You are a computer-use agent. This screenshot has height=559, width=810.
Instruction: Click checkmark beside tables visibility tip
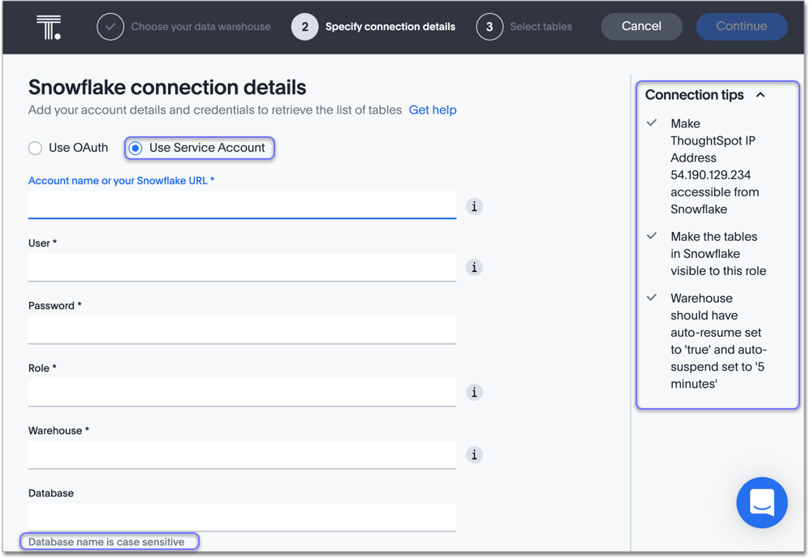coord(653,235)
